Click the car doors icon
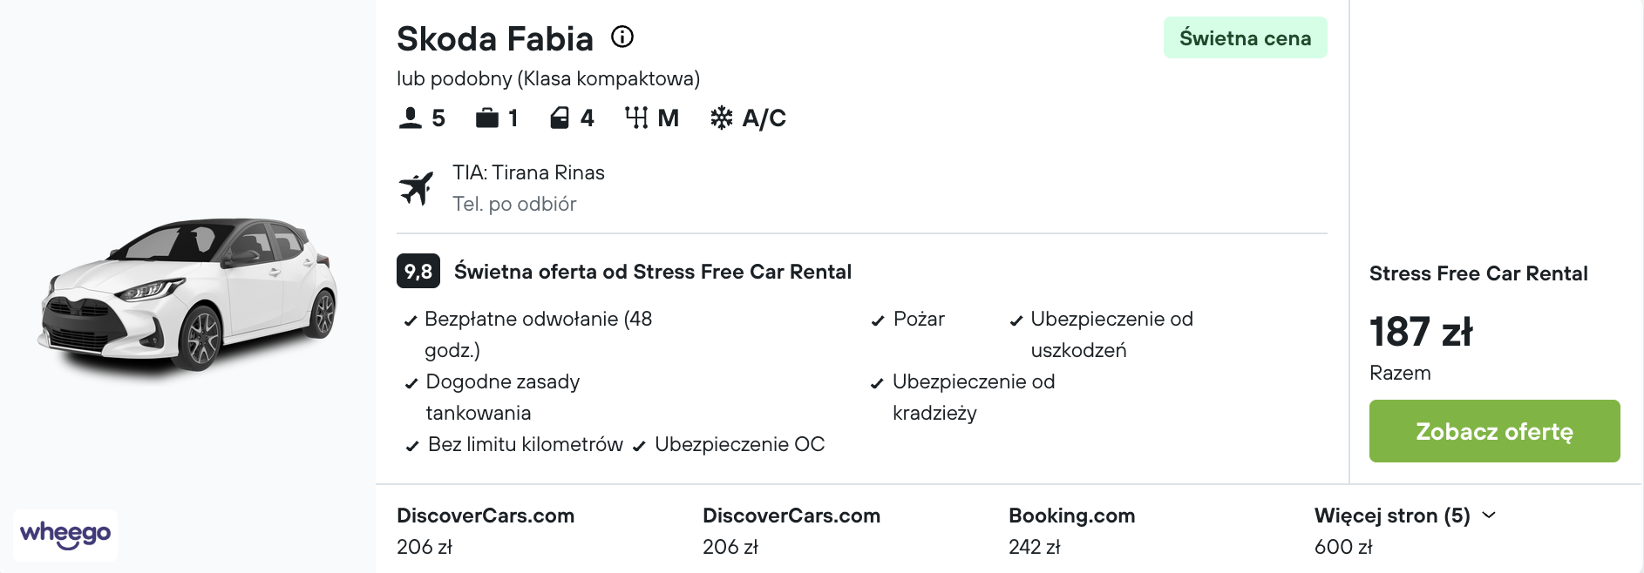 (560, 118)
